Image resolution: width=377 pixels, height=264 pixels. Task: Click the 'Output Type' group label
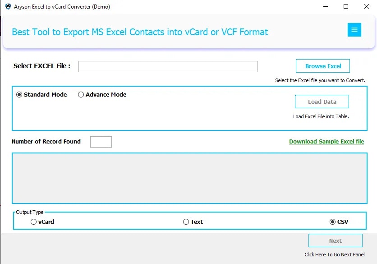tap(30, 212)
